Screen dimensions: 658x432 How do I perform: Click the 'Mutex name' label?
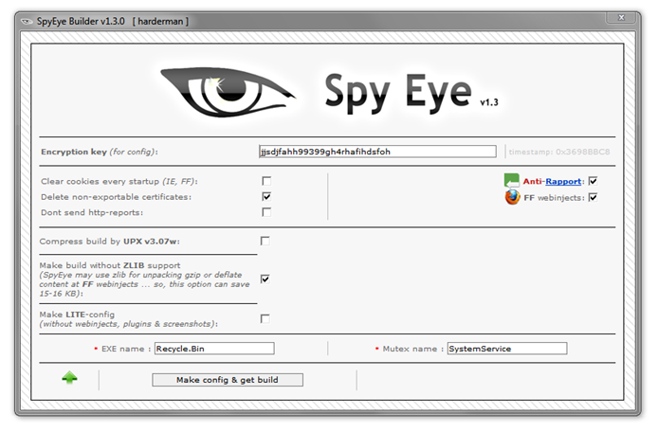(x=410, y=349)
